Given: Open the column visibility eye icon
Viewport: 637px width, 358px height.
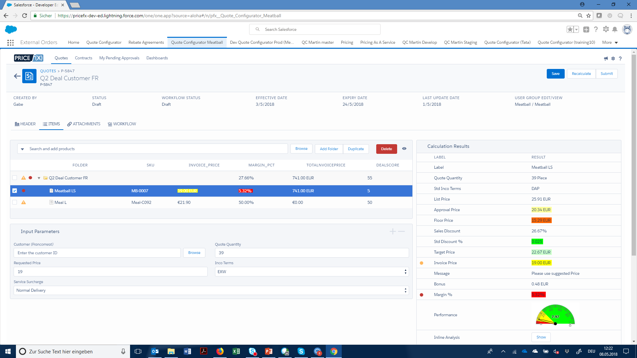Looking at the screenshot, I should point(404,149).
